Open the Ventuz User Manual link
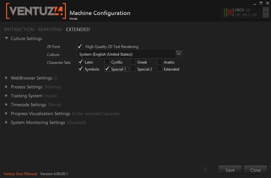Screen dimensions: 271x178 pyautogui.click(x=20, y=174)
